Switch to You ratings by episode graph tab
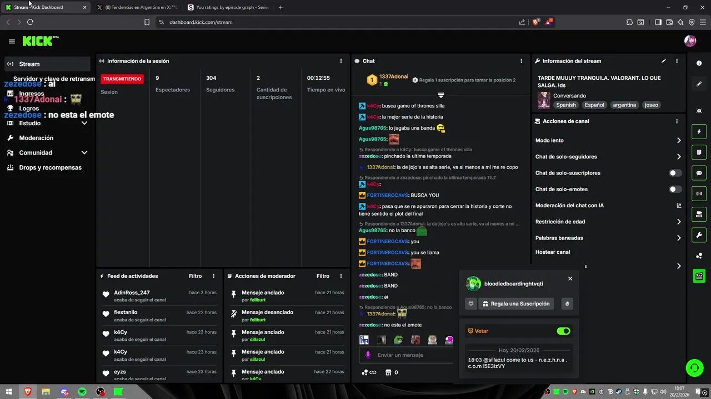This screenshot has width=711, height=399. [x=228, y=8]
